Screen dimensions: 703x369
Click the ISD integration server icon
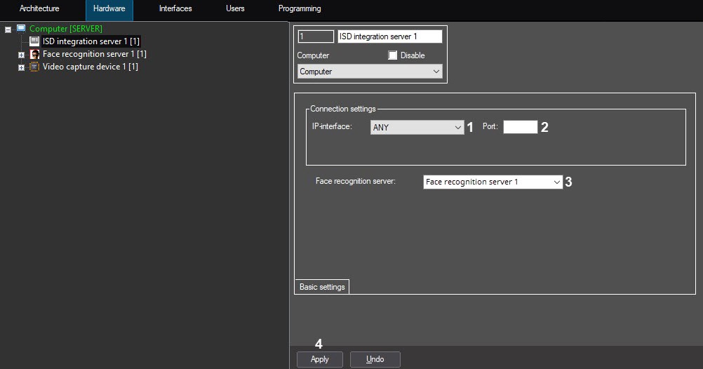pos(35,41)
